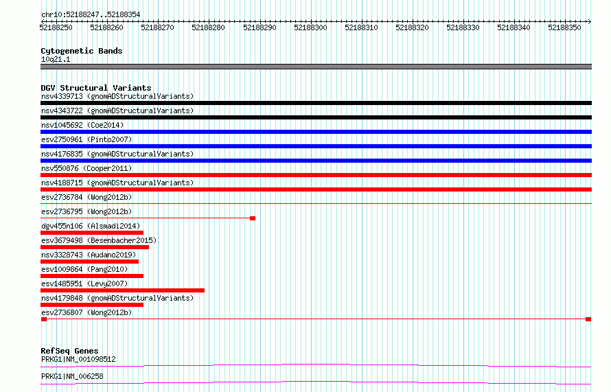Click ruler position 52188260
Screen dimensions: 611x392
coord(106,27)
